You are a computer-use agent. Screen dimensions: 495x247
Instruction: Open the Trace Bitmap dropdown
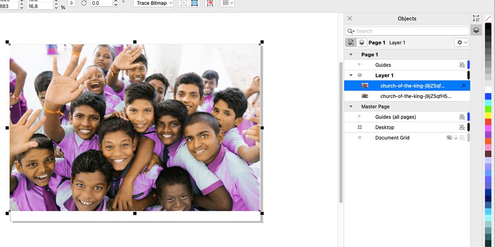153,3
